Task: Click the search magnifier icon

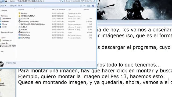Action: pos(94,1)
